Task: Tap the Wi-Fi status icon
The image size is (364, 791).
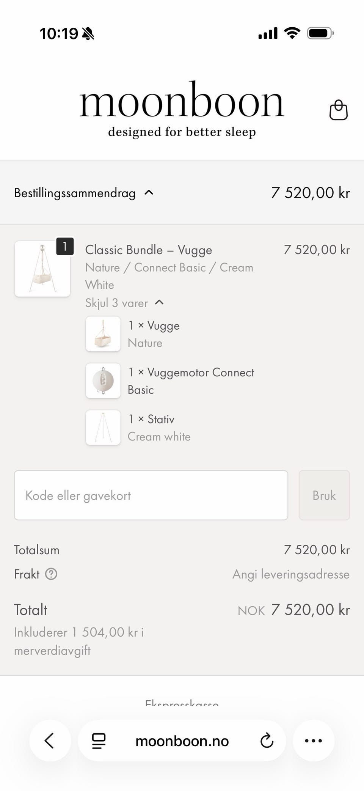Action: pyautogui.click(x=292, y=33)
